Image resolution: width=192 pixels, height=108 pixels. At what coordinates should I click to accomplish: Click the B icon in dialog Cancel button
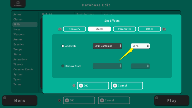point(115,86)
